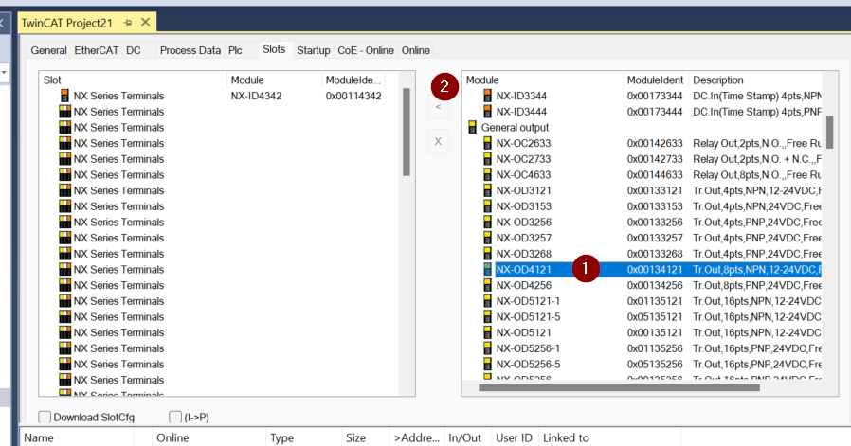Image resolution: width=851 pixels, height=446 pixels.
Task: Click the icon next to NX-OC2733
Action: 487,159
